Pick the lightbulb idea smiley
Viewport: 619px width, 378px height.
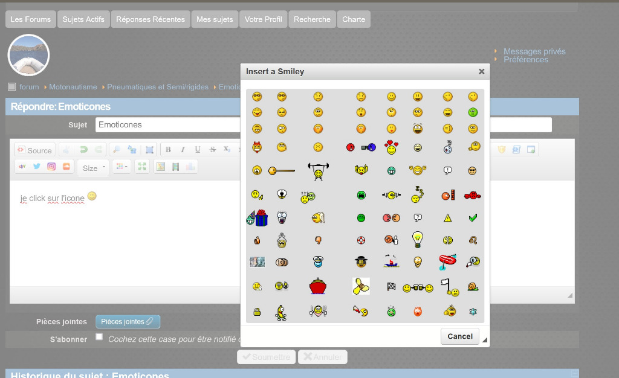[x=417, y=240]
